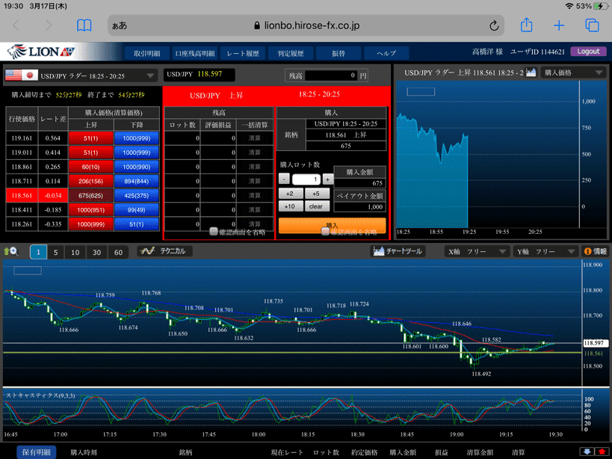
Task: Go back in Safari browser
Action: coord(16,25)
